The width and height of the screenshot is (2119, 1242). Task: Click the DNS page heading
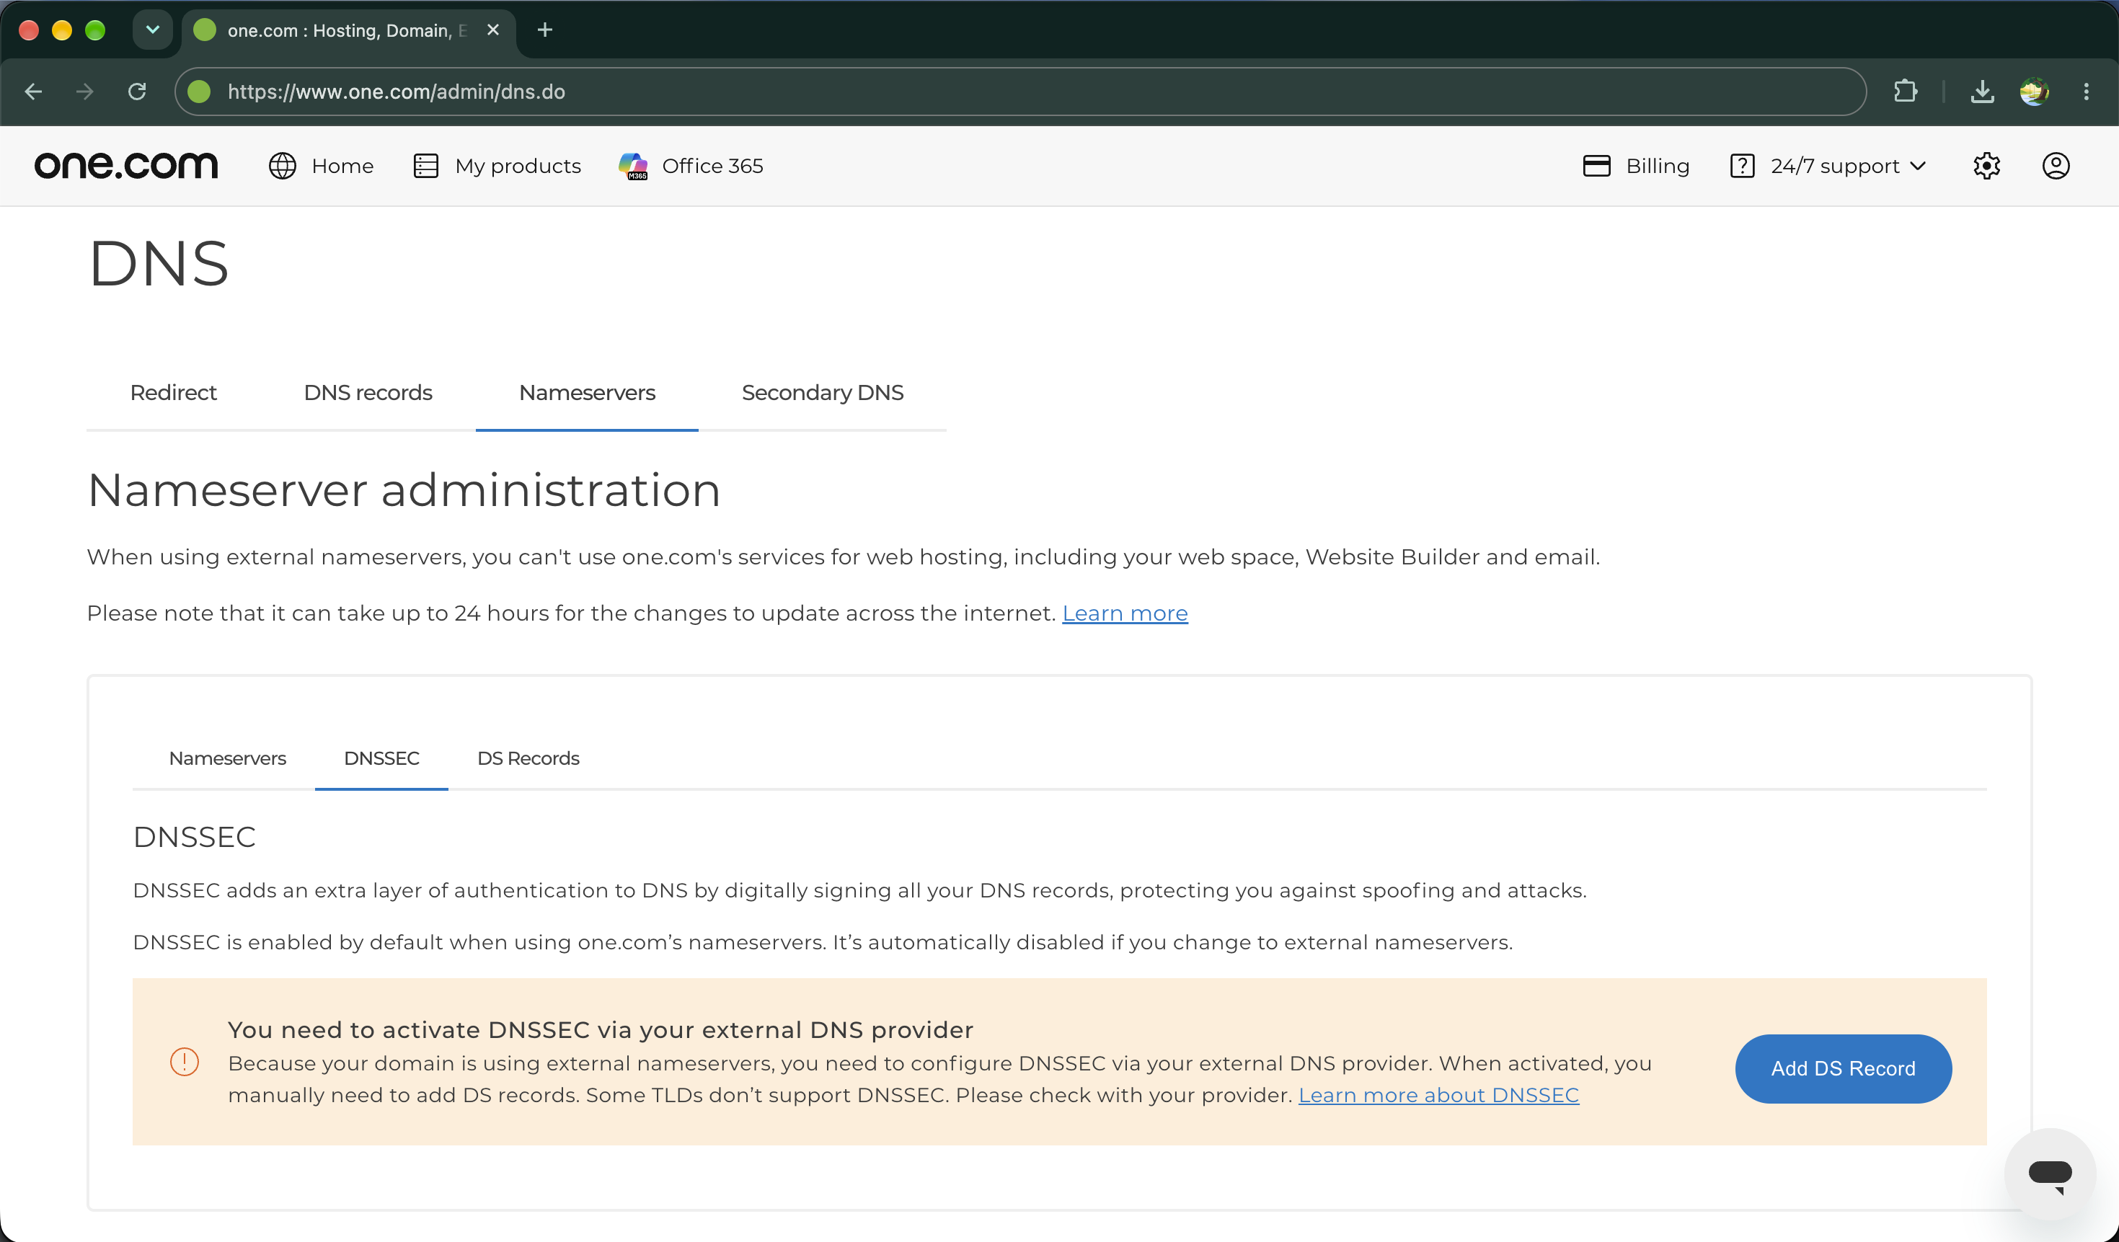coord(158,264)
